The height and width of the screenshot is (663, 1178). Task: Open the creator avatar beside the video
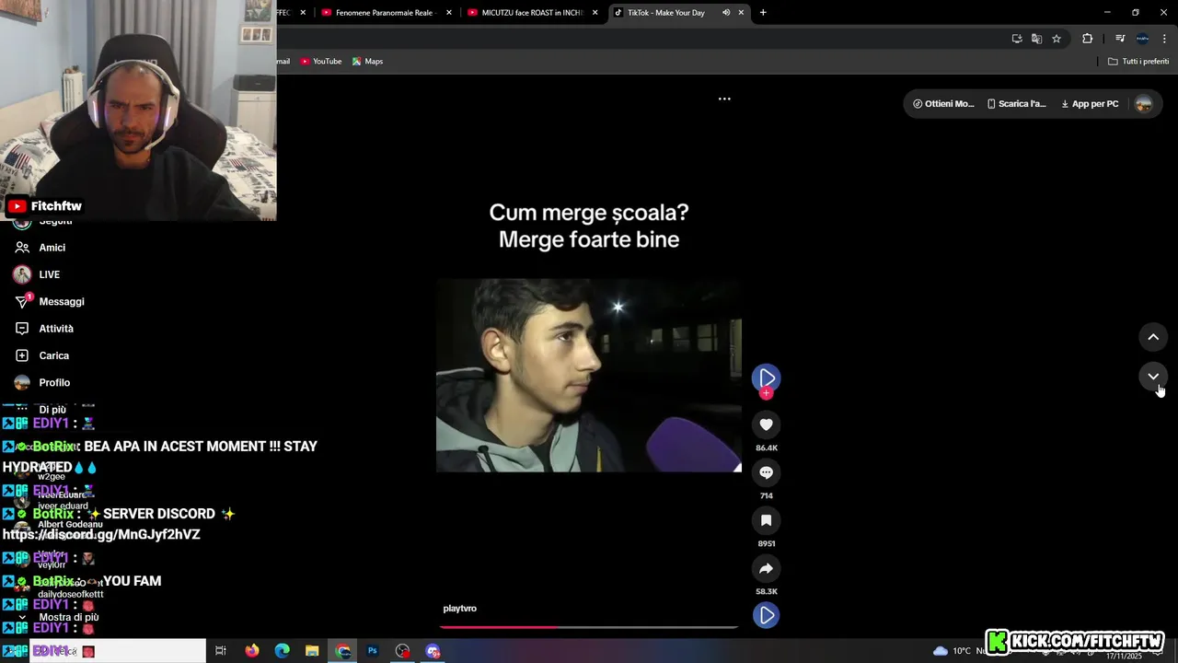point(766,378)
